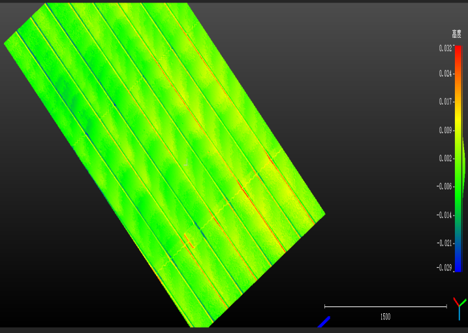
Task: Select the -0.006 legend value
Action: [x=444, y=187]
